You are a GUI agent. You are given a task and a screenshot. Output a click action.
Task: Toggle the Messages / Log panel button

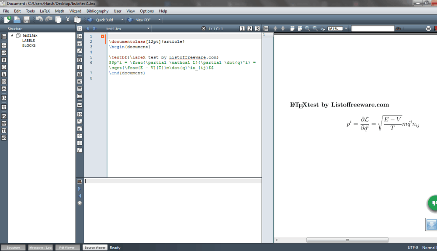tap(40, 248)
